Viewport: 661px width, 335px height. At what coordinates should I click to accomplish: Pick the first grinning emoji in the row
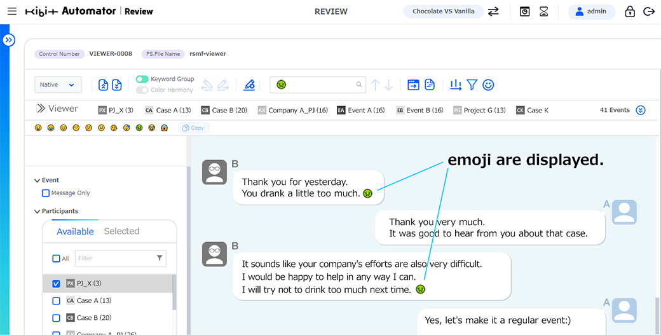[38, 128]
